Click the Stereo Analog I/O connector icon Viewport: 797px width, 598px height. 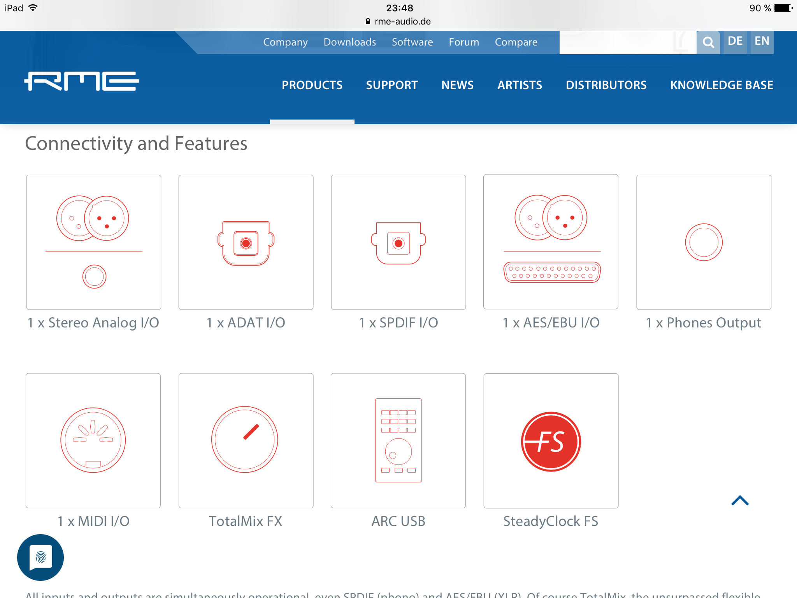(94, 242)
